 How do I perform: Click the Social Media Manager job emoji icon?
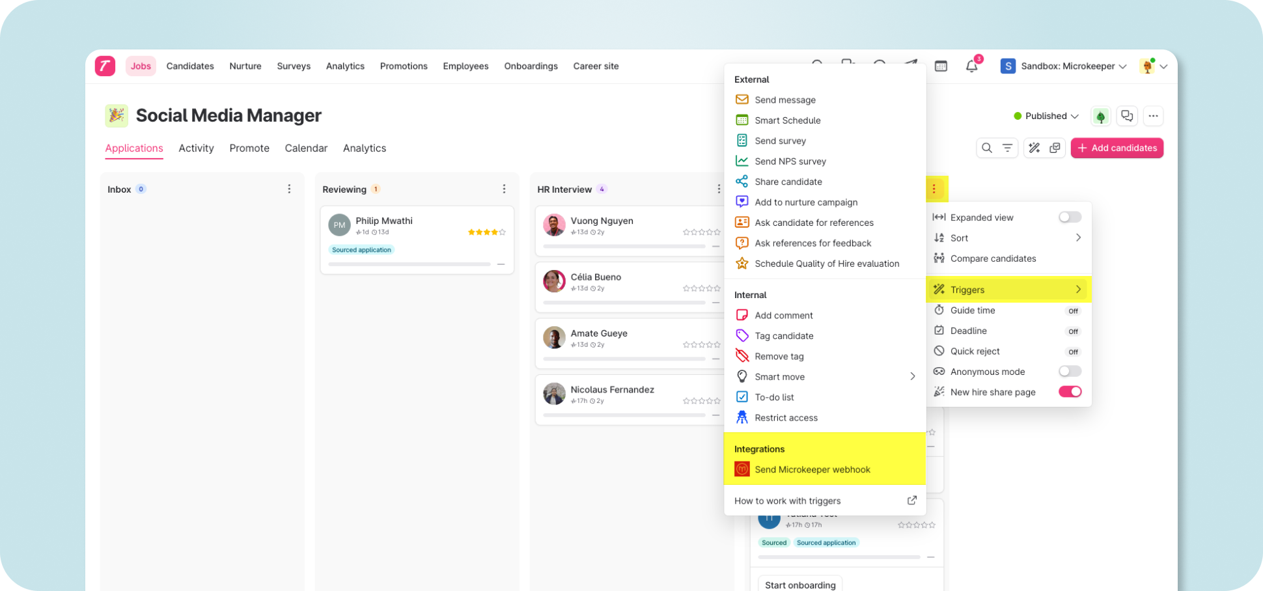(117, 116)
